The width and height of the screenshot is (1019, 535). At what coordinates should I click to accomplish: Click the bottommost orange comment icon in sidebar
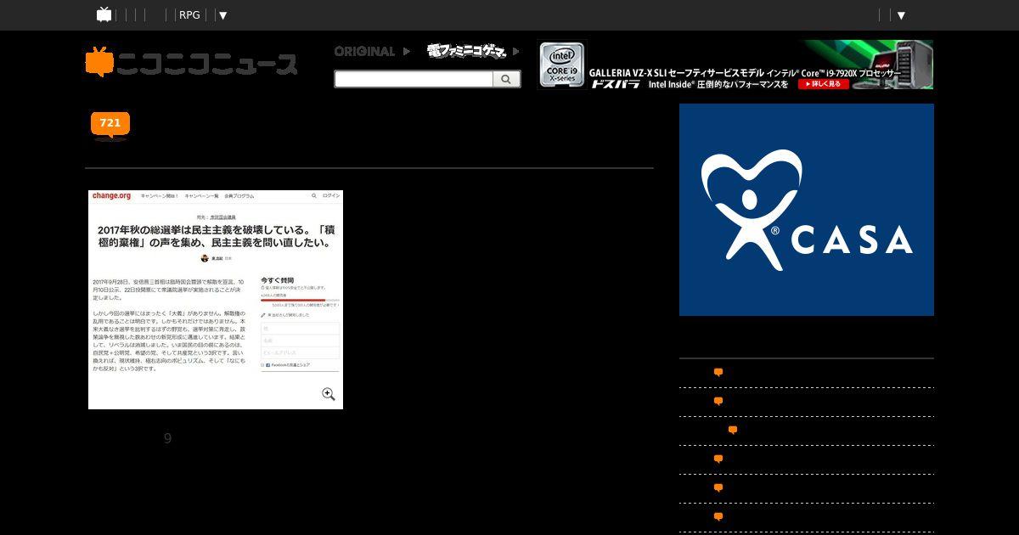pos(718,517)
